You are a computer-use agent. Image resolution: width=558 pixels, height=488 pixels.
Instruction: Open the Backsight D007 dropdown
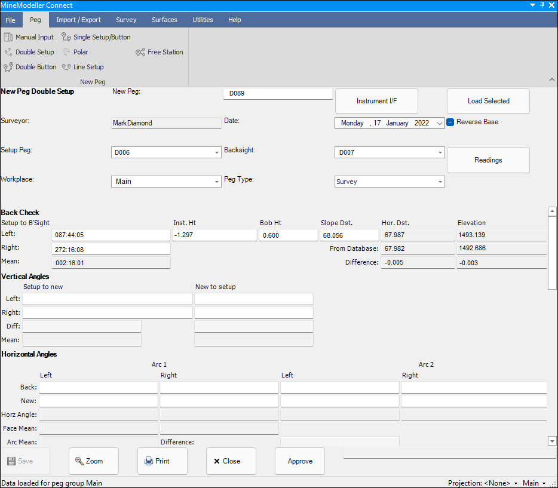(440, 153)
